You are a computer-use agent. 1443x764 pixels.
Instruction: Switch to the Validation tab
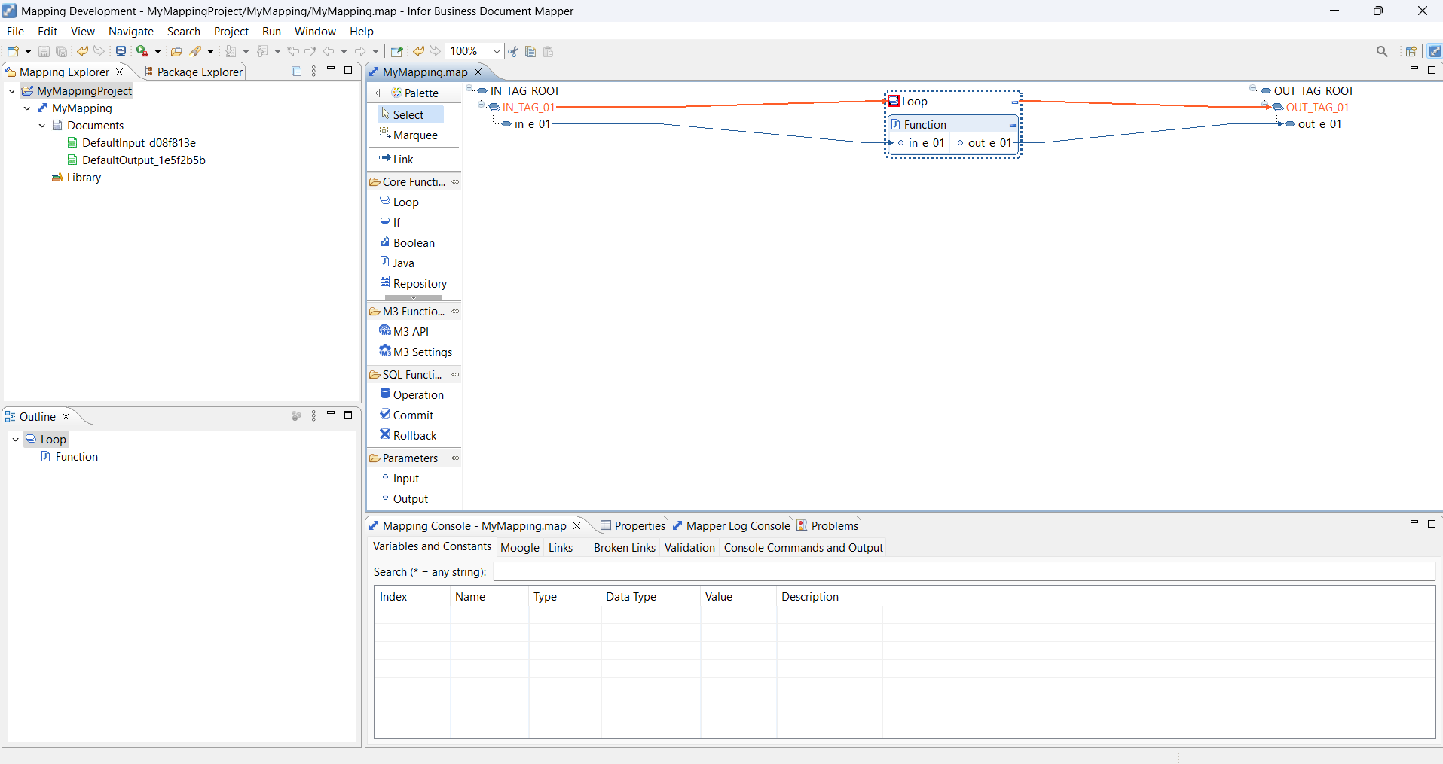point(689,547)
